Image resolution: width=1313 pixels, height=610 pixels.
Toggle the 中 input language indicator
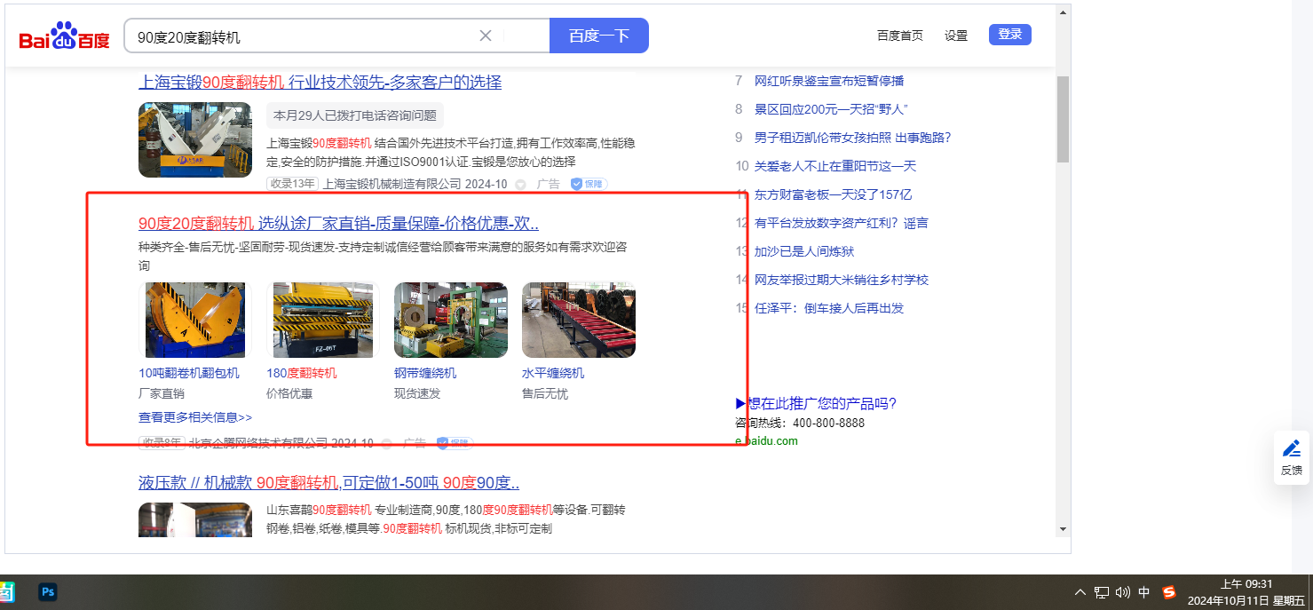tap(1144, 592)
